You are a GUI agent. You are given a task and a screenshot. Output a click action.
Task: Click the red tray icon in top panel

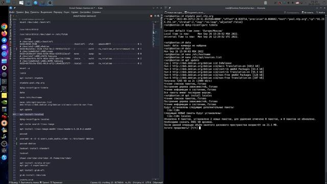(280, 3)
